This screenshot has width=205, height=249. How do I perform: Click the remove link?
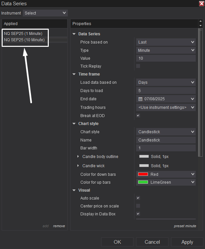click(59, 226)
